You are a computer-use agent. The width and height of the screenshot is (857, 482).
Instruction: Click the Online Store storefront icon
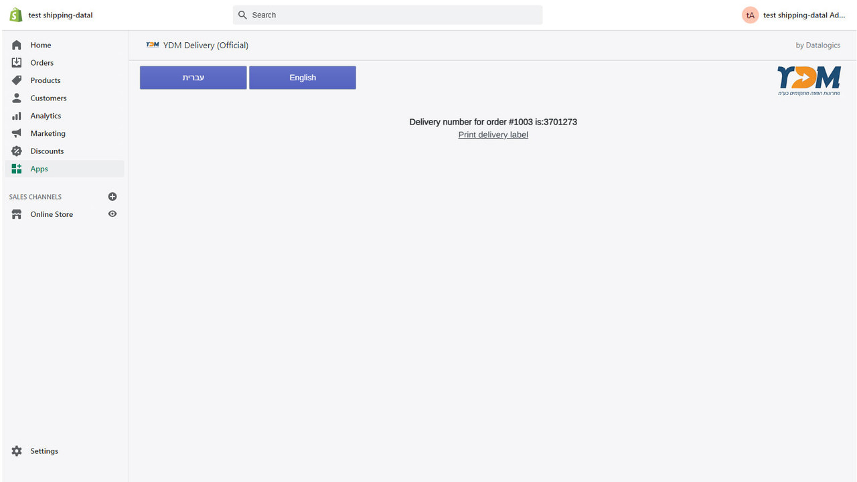(x=17, y=214)
